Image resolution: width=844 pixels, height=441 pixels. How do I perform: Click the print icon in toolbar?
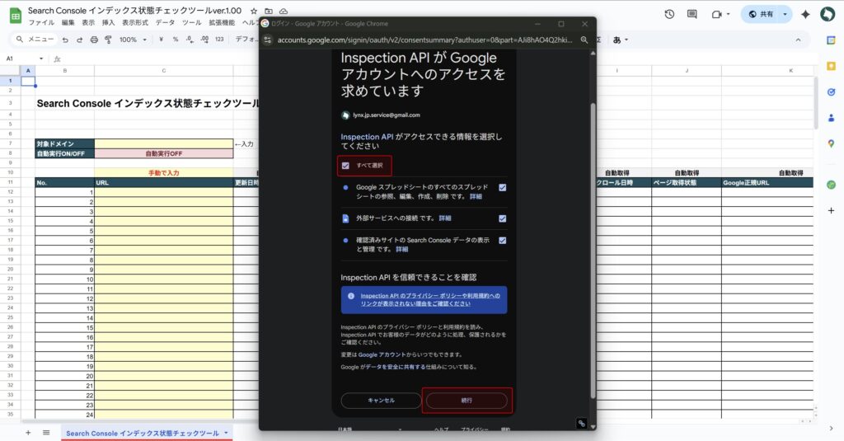(94, 40)
